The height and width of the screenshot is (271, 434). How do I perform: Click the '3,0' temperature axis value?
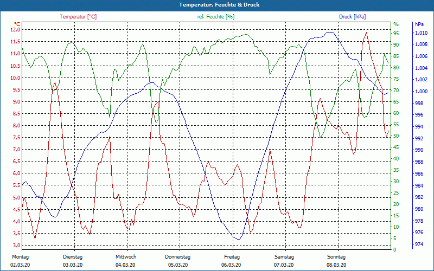pyautogui.click(x=17, y=246)
